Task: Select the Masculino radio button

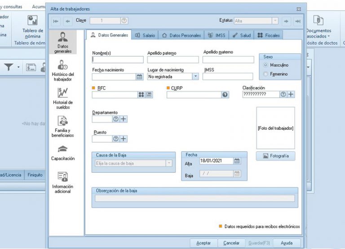Action: coord(265,65)
